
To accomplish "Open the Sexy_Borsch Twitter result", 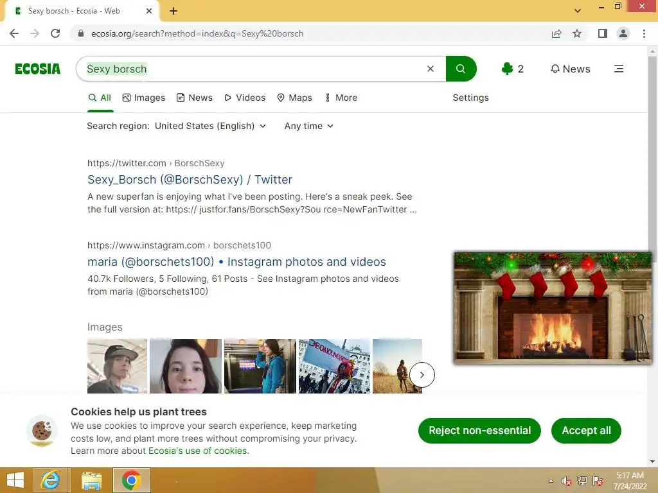I will pyautogui.click(x=190, y=180).
